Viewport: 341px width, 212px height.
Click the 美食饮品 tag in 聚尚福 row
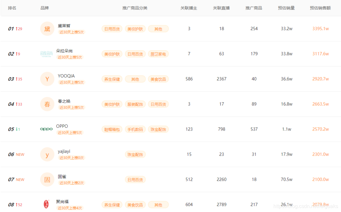click(135, 205)
